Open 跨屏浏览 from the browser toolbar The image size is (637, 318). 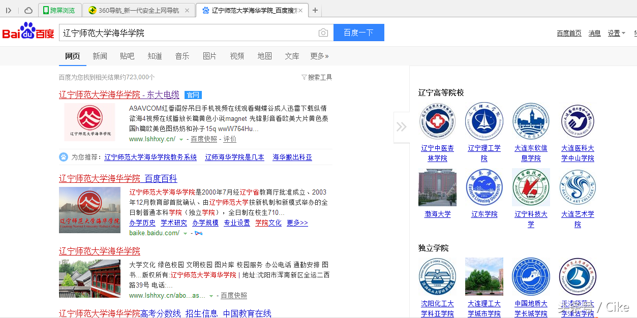(x=60, y=10)
